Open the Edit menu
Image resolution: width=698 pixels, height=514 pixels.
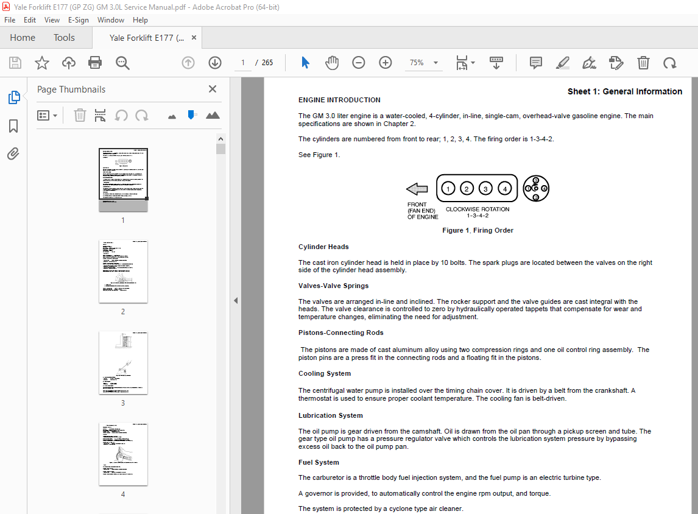[30, 20]
